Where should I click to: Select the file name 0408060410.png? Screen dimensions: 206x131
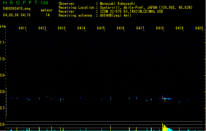pyautogui.click(x=17, y=9)
